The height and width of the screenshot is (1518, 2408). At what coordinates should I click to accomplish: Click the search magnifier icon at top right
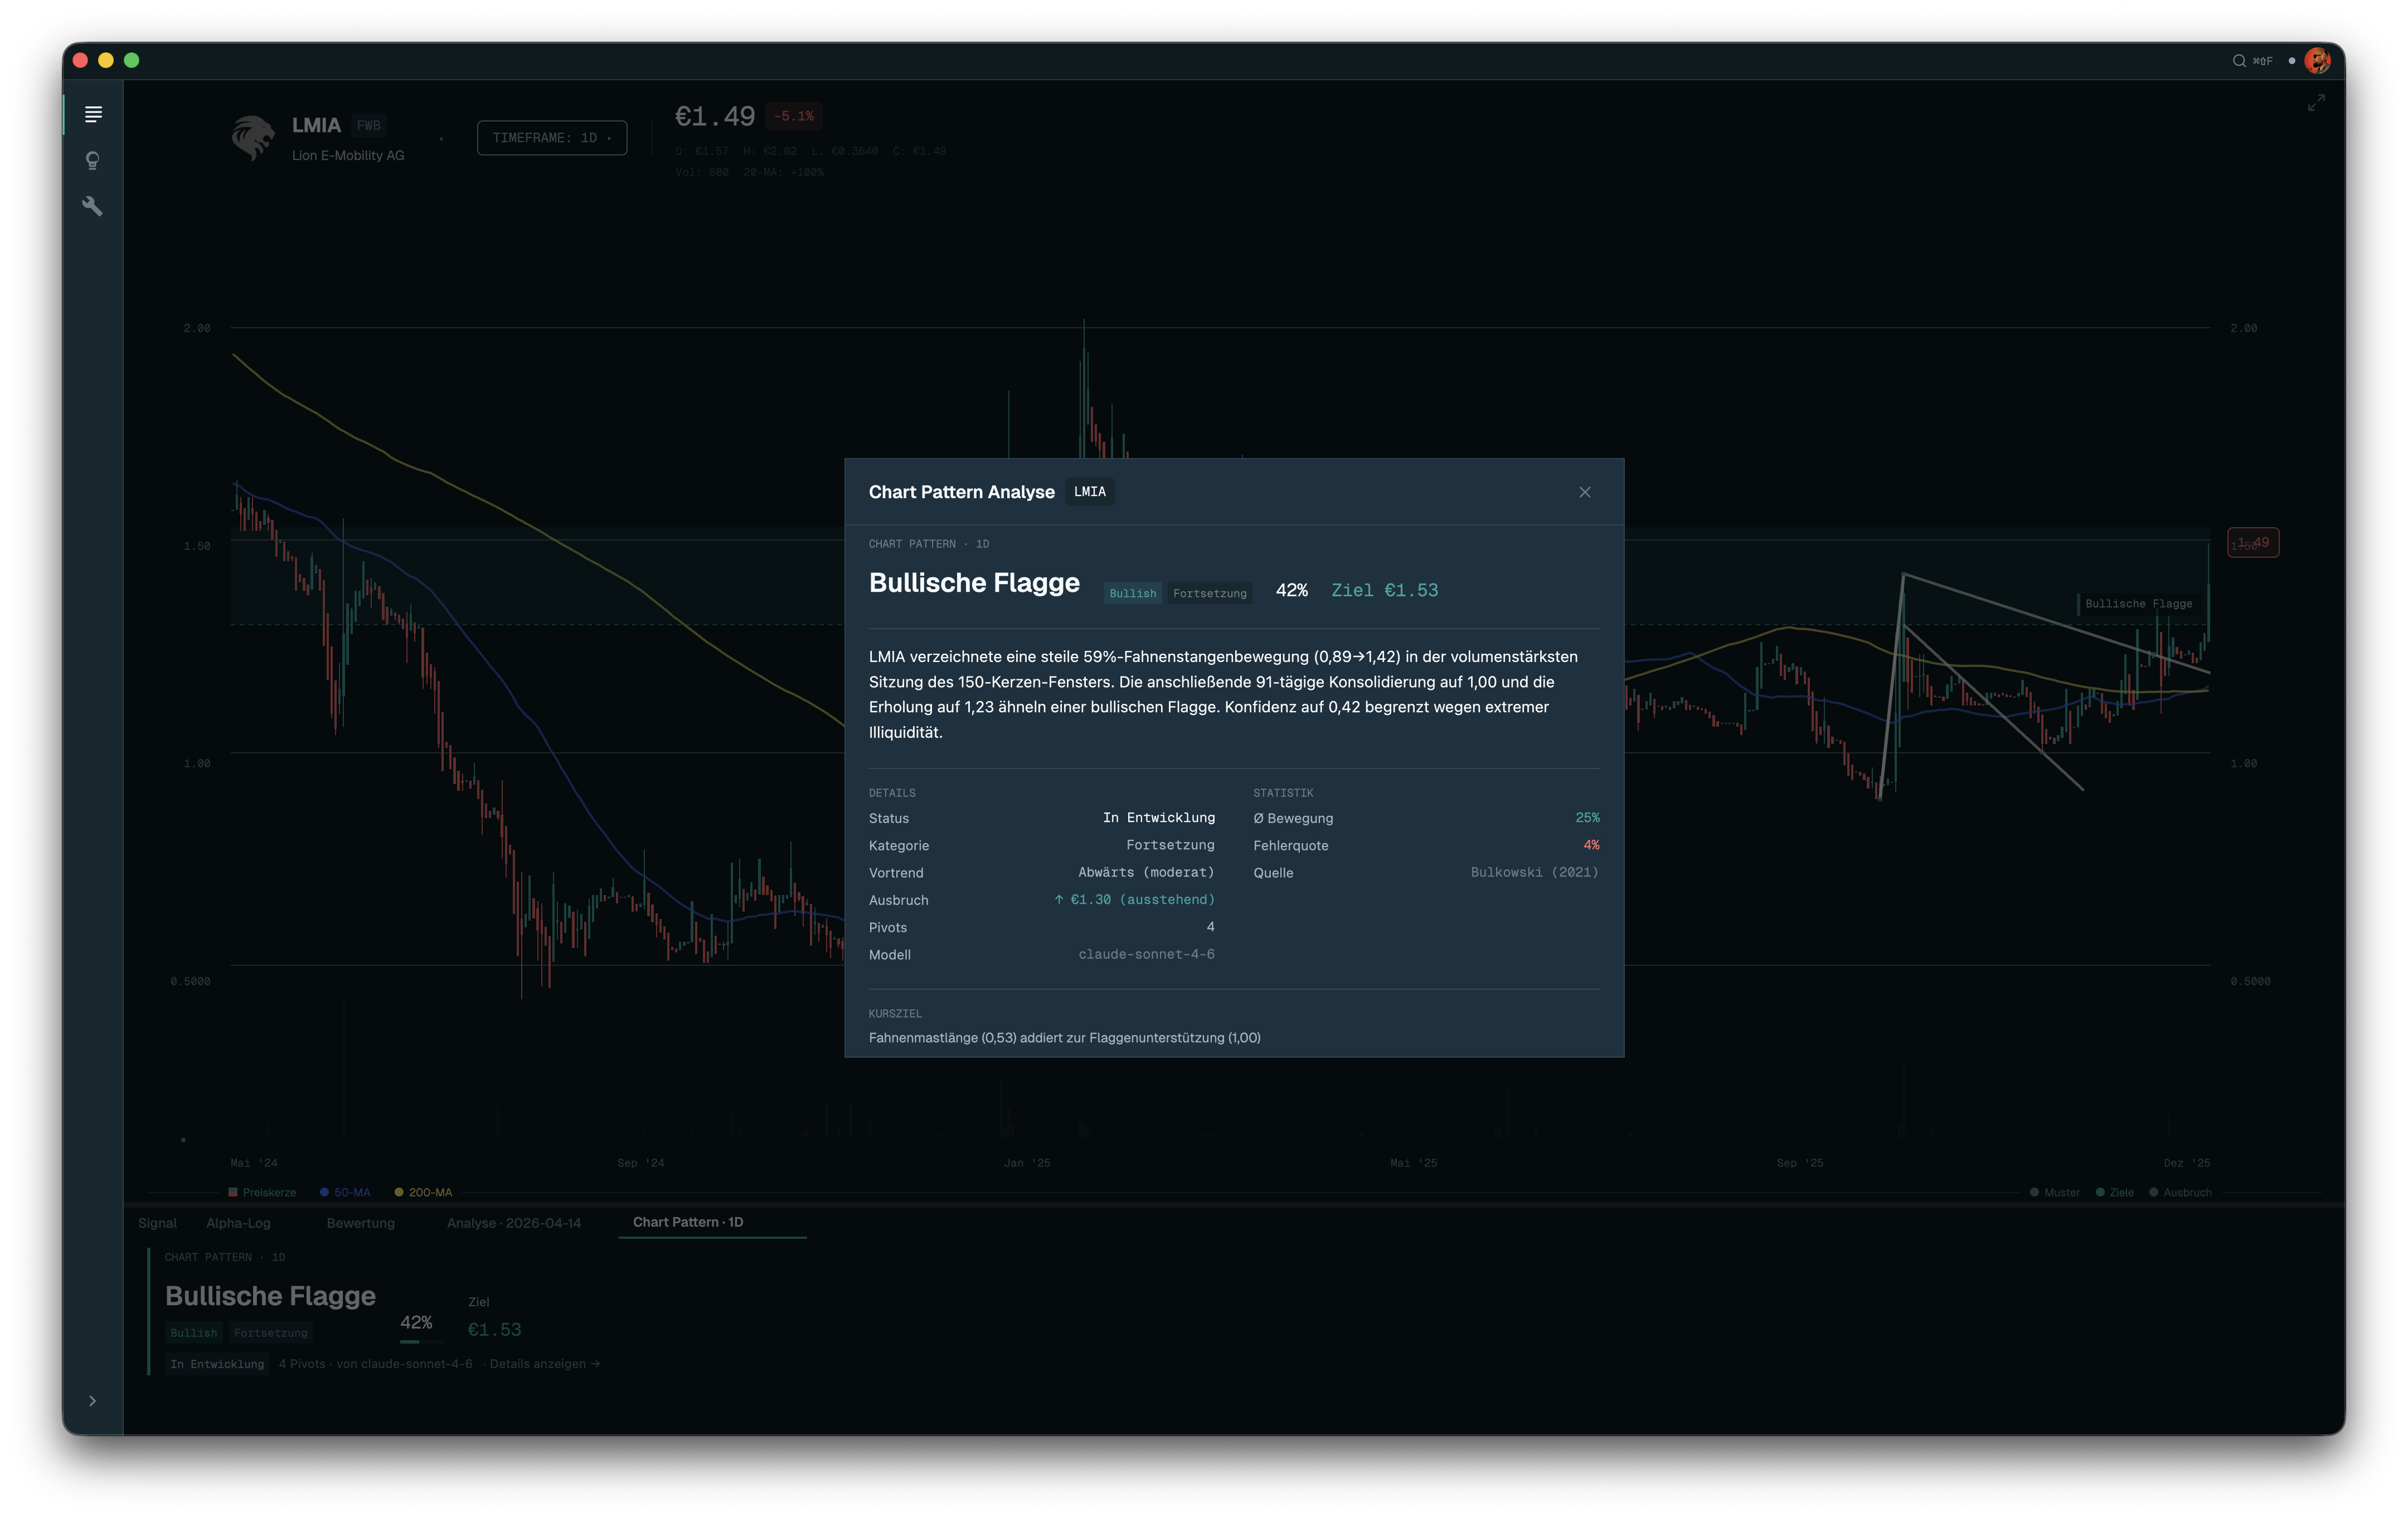click(2239, 61)
